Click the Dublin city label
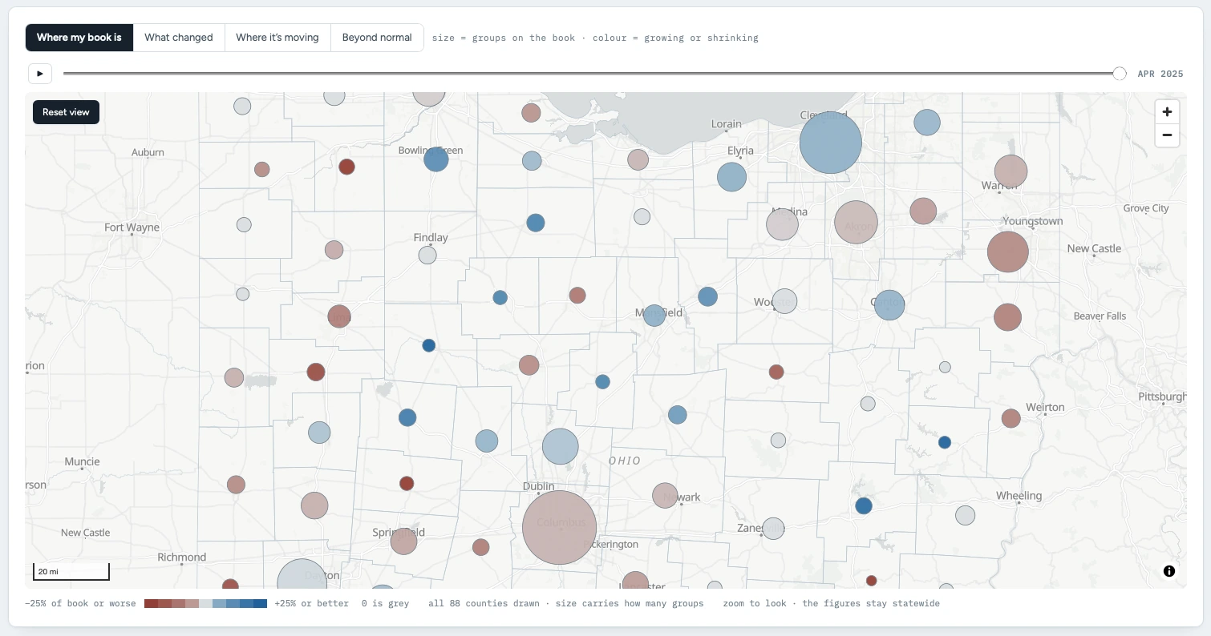 538,486
